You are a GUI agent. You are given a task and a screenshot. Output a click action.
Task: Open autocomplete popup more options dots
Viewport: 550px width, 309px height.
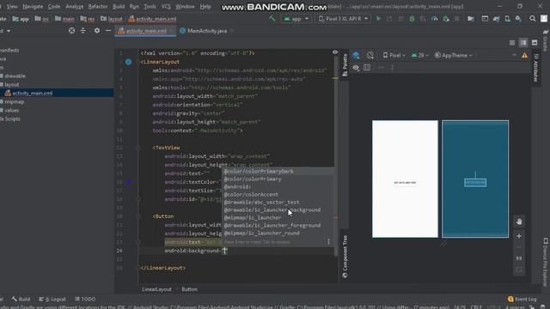328,242
